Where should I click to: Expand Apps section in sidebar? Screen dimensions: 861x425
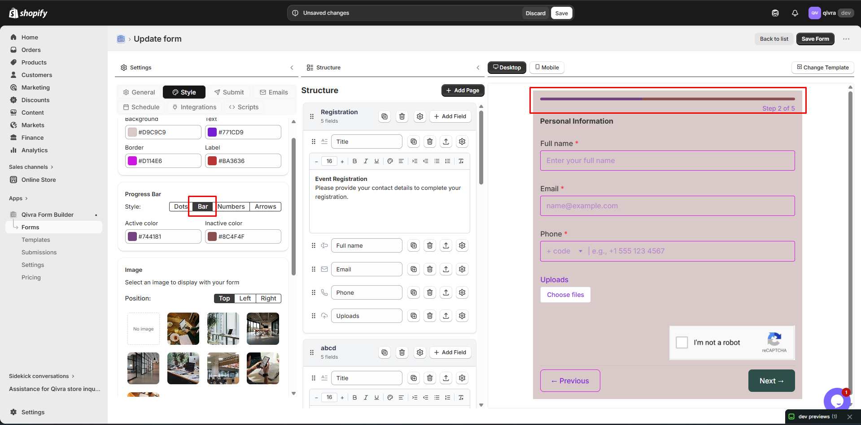pos(18,198)
